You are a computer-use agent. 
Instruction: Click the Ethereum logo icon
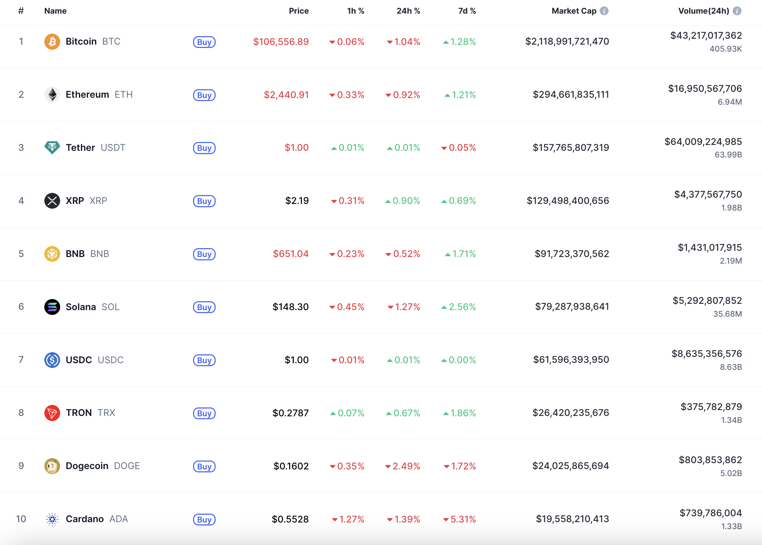52,95
